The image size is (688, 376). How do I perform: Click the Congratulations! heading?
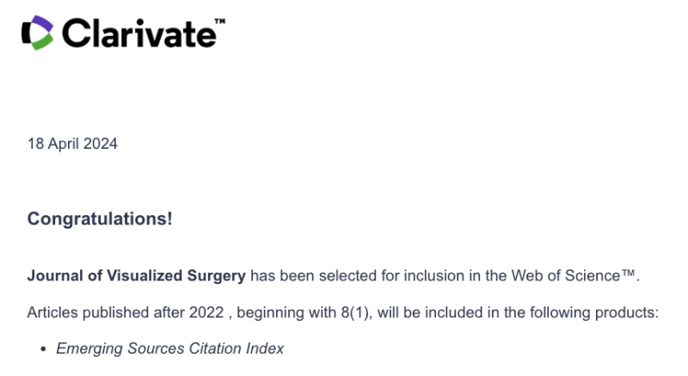[100, 219]
